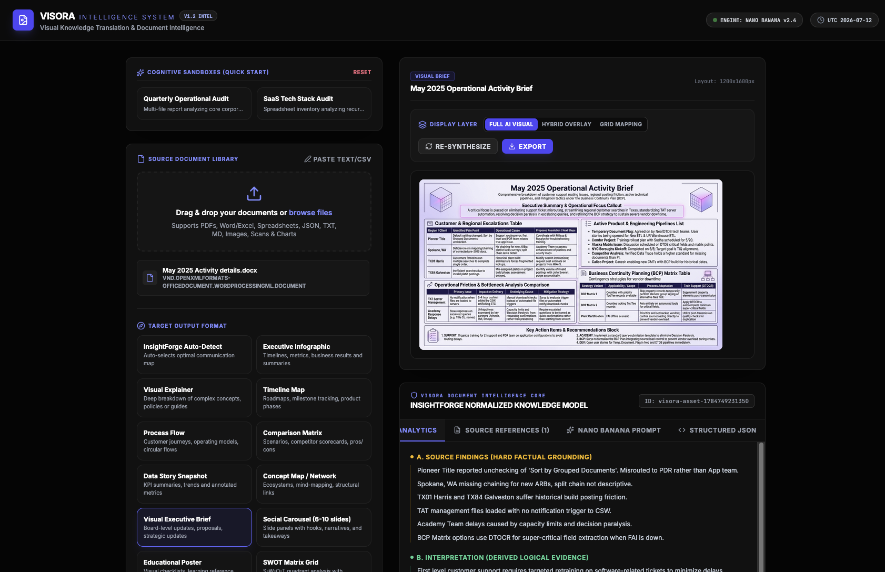
Task: Click the finding about TAT management files
Action: click(x=514, y=510)
